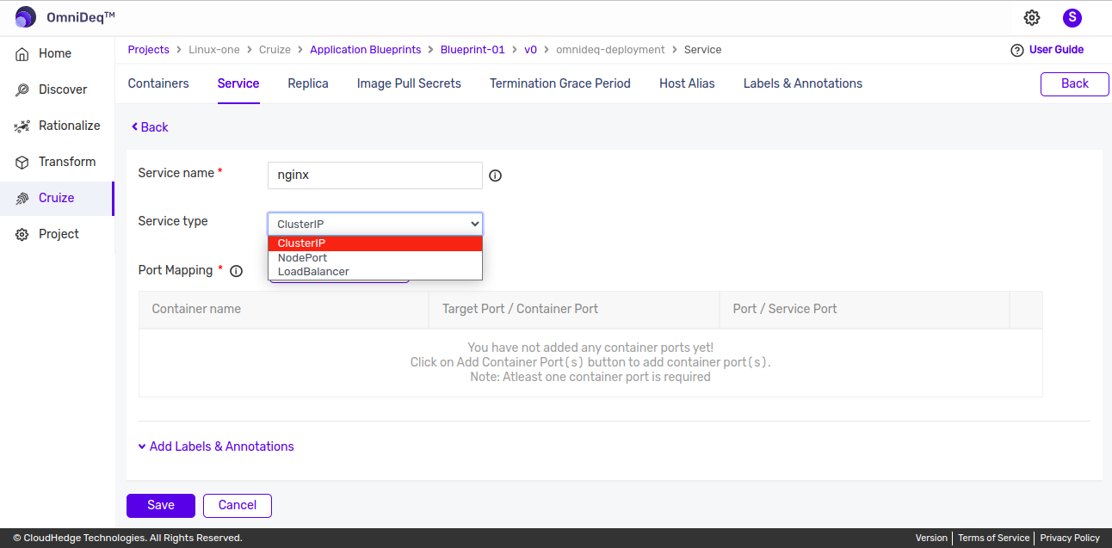The width and height of the screenshot is (1112, 548).
Task: Open Home in the sidebar
Action: point(57,53)
